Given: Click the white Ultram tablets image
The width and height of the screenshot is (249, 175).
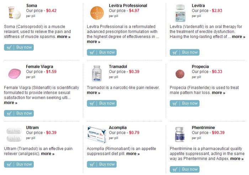Looking at the screenshot, I should 14,135.
